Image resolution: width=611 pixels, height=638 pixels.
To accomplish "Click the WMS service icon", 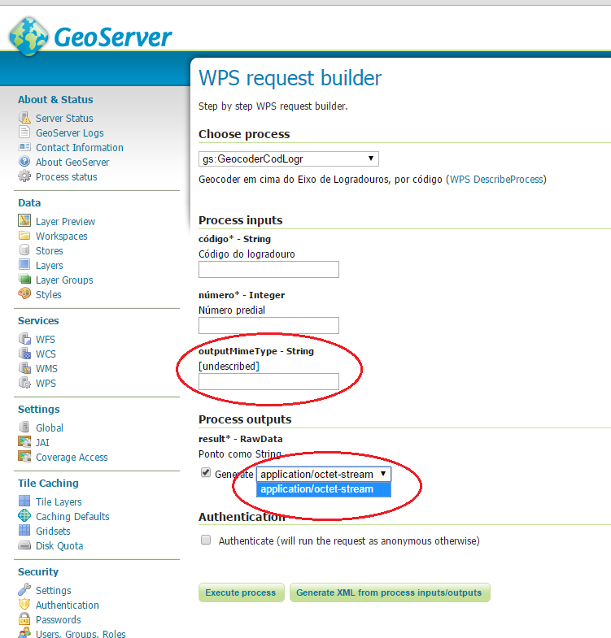I will pyautogui.click(x=24, y=368).
